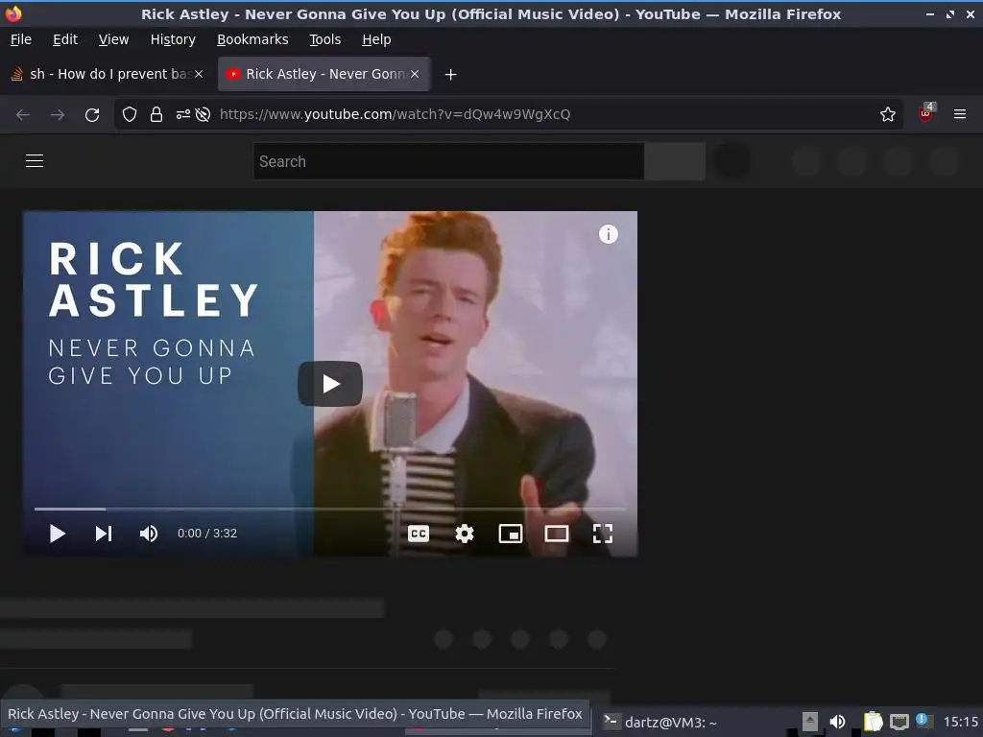Viewport: 983px width, 737px height.
Task: Open a new tab with plus button
Action: 450,75
